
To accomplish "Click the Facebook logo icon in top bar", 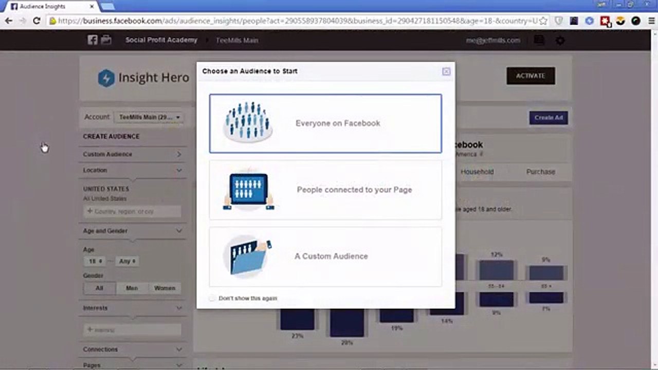I will pos(93,40).
